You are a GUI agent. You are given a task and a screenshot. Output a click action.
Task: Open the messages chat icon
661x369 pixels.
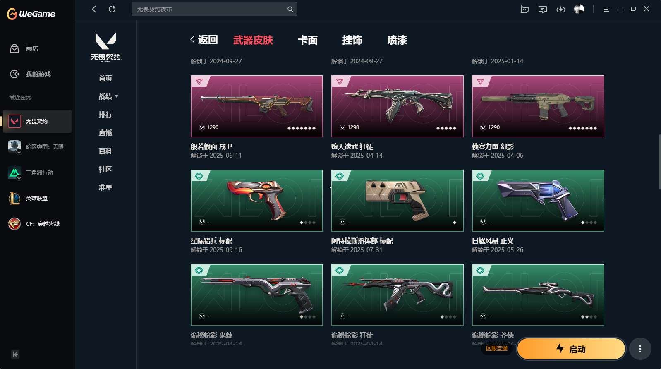[543, 9]
